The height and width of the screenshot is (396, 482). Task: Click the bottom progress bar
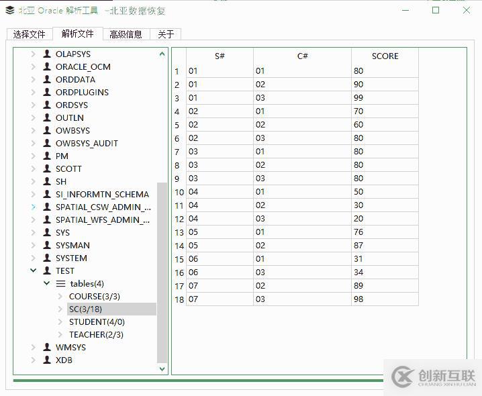(x=199, y=381)
